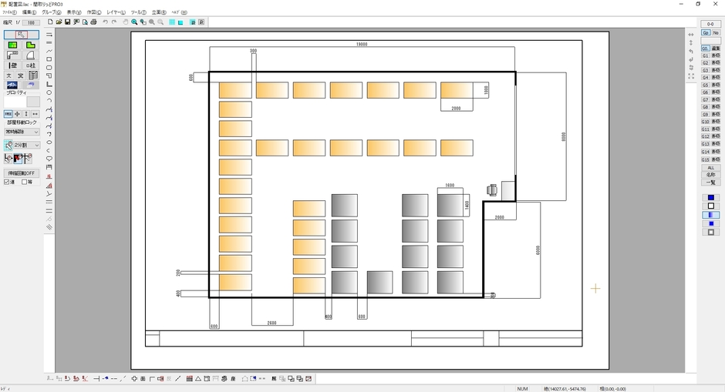The width and height of the screenshot is (725, 392).
Task: Click the 伸縮回転OFF button
Action: [x=22, y=173]
